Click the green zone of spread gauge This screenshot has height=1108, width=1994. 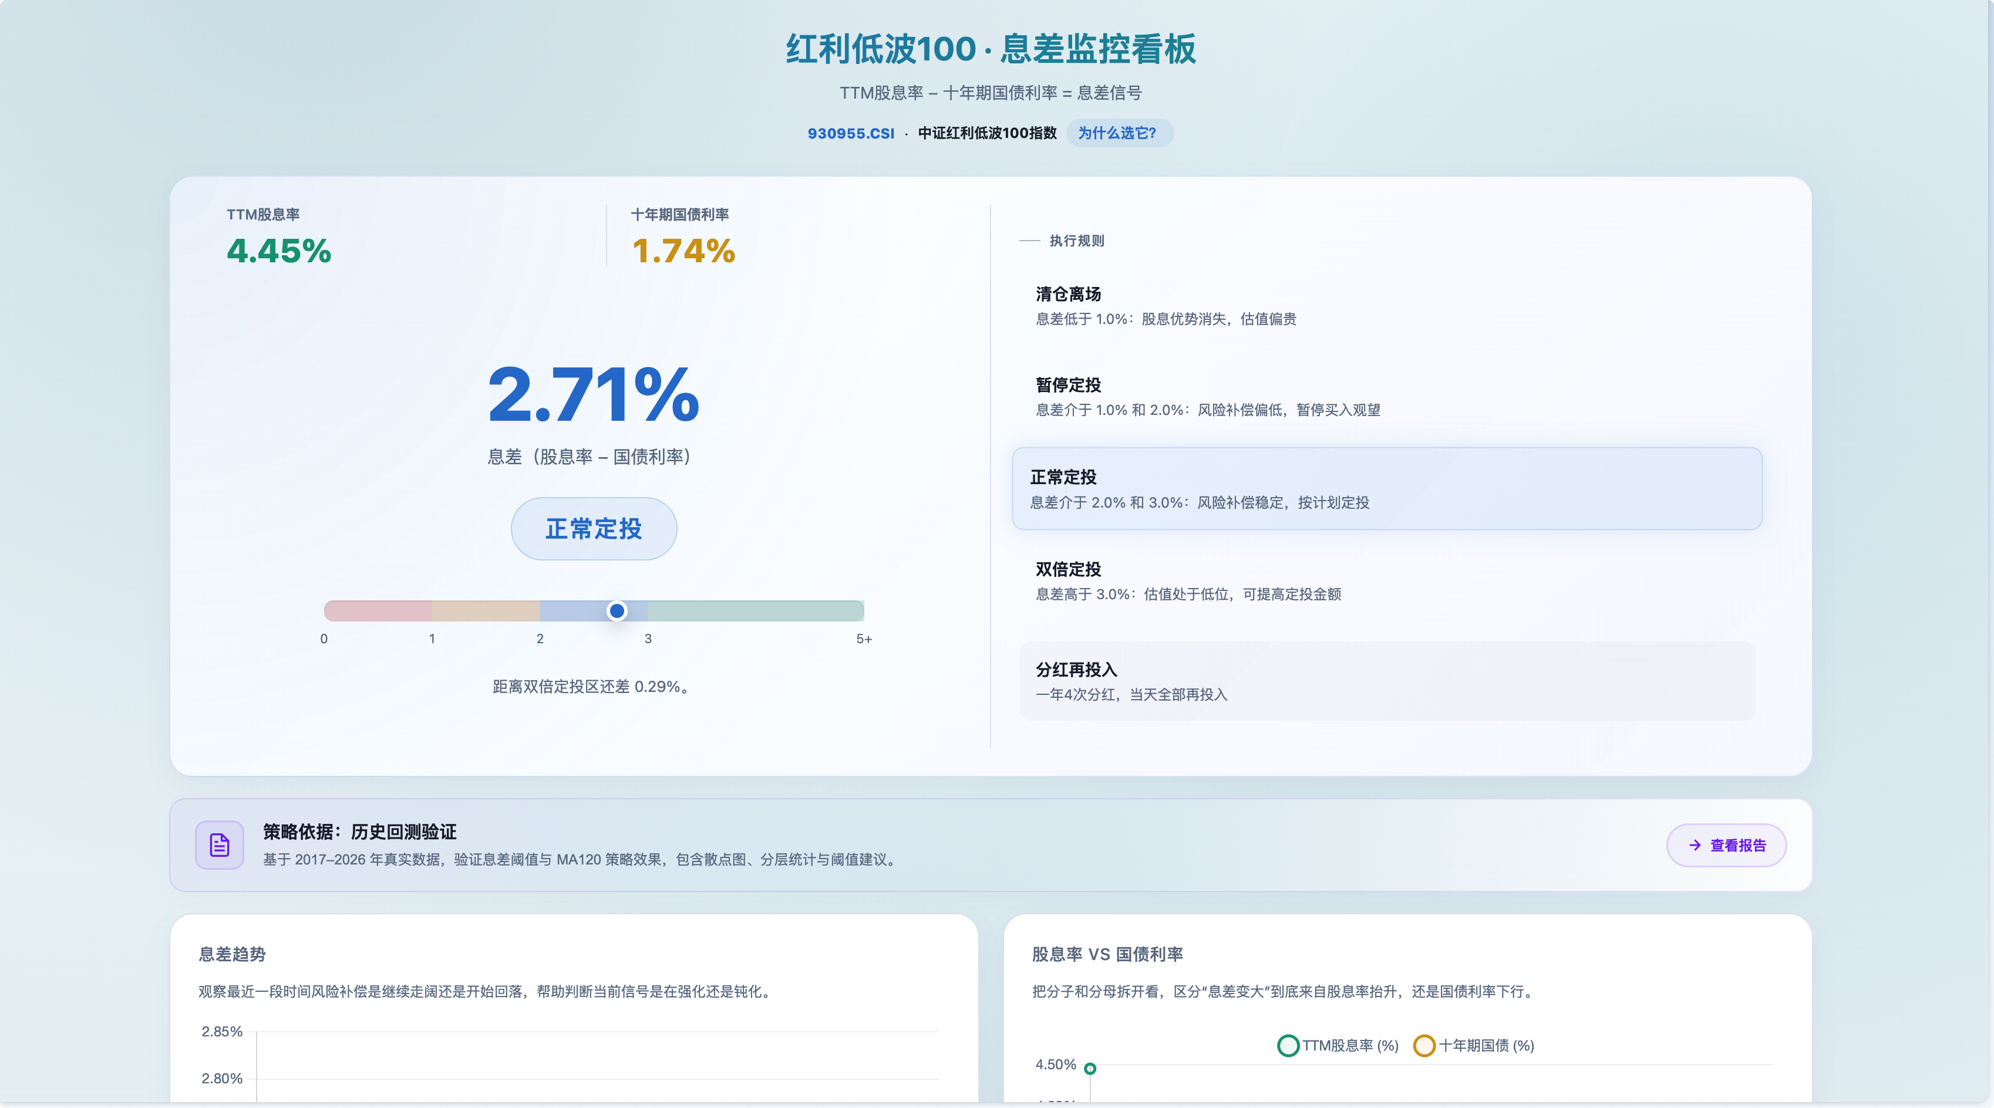pyautogui.click(x=756, y=610)
